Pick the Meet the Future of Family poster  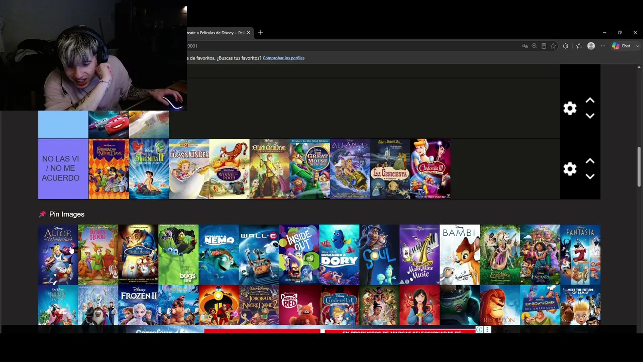pos(580,305)
